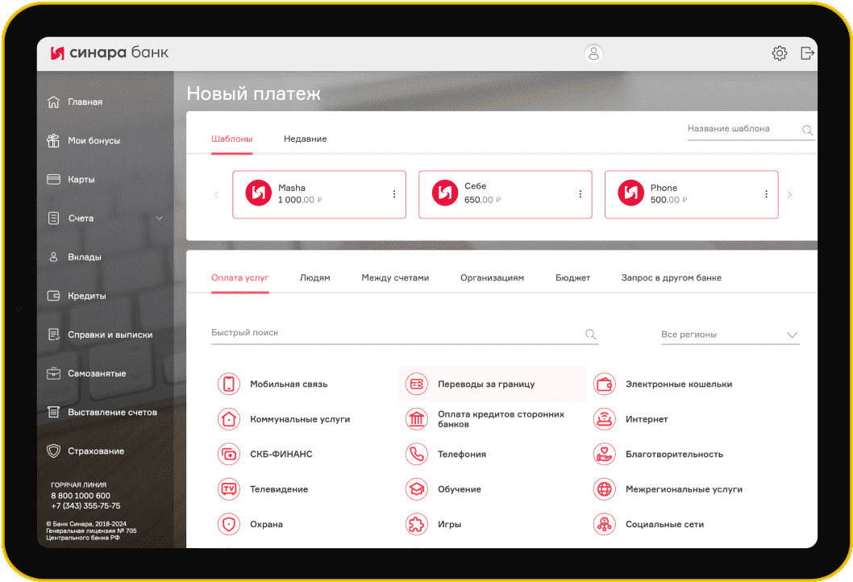This screenshot has height=582, width=853.
Task: Open the Коммунальные услуги house icon
Action: coord(229,419)
